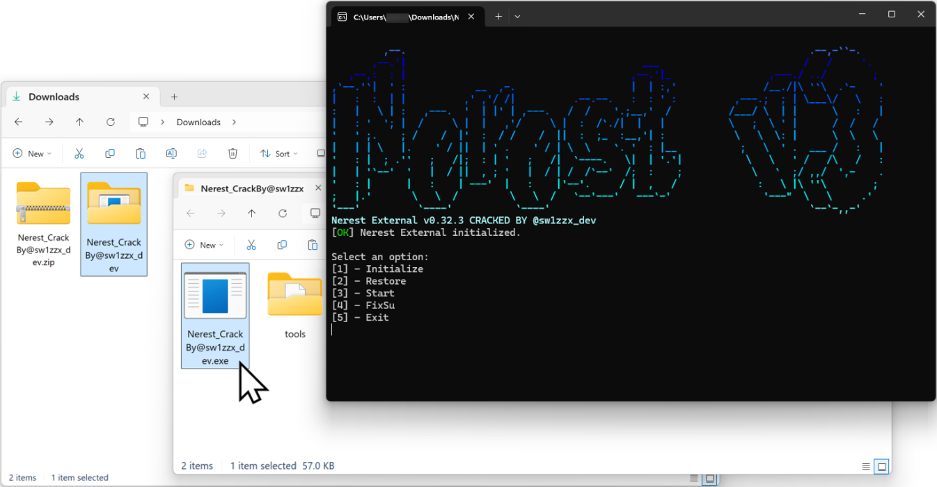
Task: Navigate back in the Downloads window
Action: 18,122
